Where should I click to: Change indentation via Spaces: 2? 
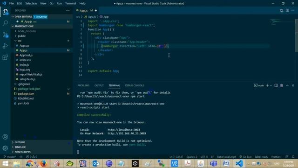[192, 157]
